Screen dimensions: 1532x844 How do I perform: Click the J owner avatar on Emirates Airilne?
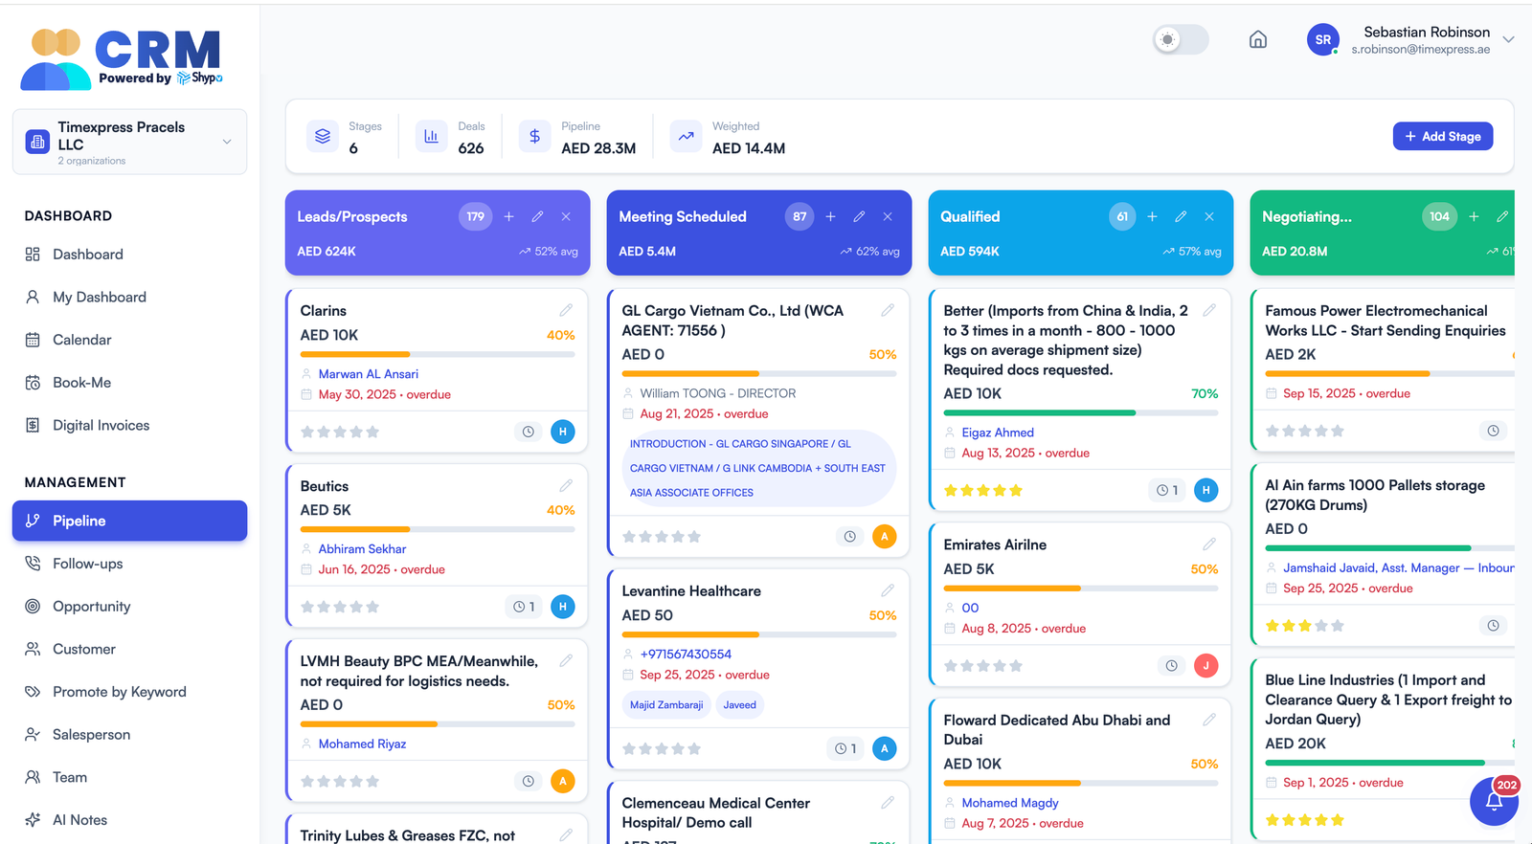tap(1206, 665)
